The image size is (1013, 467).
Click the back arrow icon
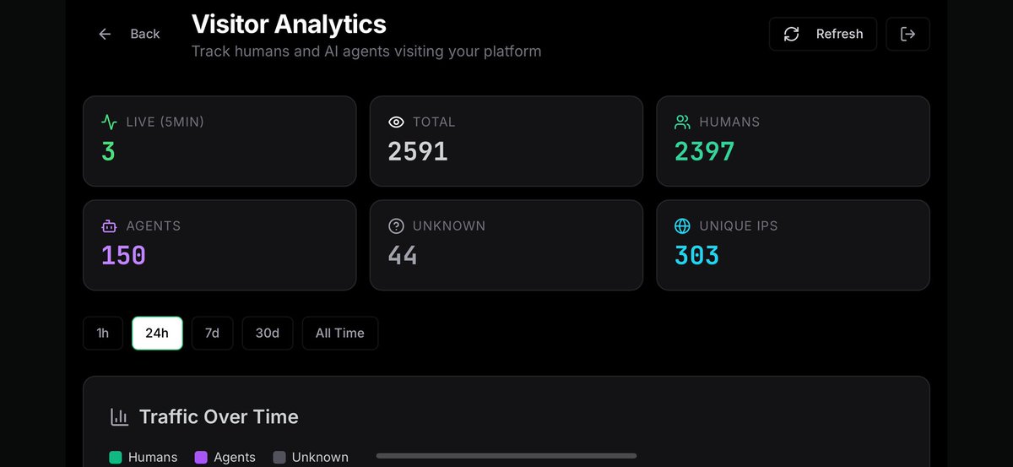pyautogui.click(x=105, y=34)
